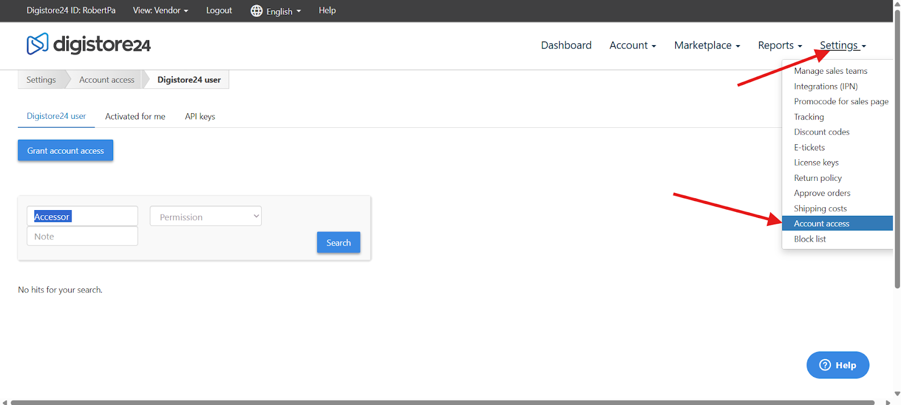Screen dimensions: 901x405
Task: Click the globe language icon
Action: 256,11
